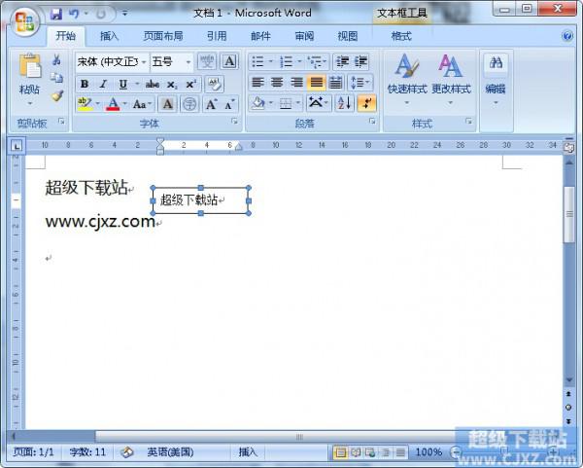Open the font size dropdown
The width and height of the screenshot is (583, 468).
point(189,62)
